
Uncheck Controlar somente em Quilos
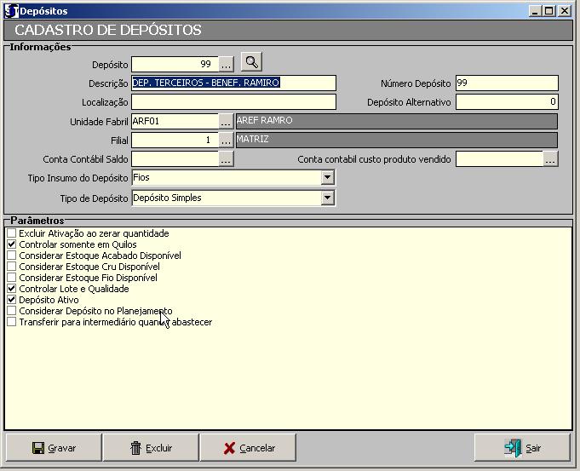(x=12, y=244)
